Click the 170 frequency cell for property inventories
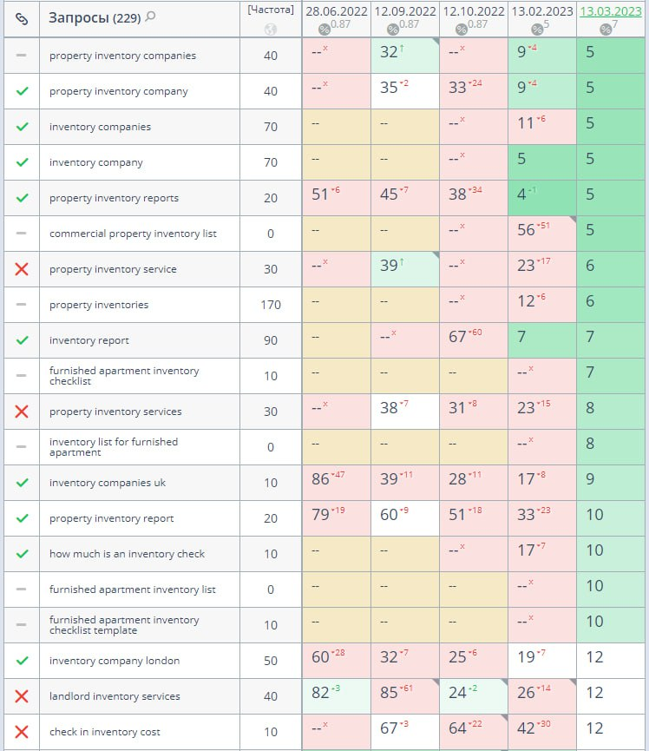 271,305
